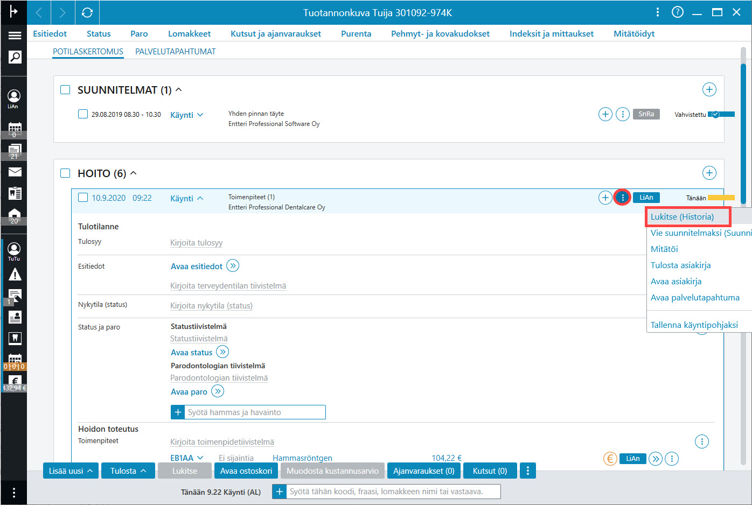Screen dimensions: 752x505
Task: Tick the HOITO section checkbox
Action: point(65,173)
